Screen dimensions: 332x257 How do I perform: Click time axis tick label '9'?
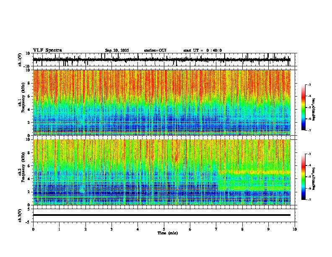point(268,229)
